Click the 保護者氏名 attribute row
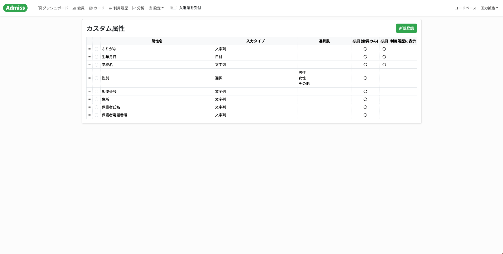Viewport: 503px width, 254px height. [252, 107]
